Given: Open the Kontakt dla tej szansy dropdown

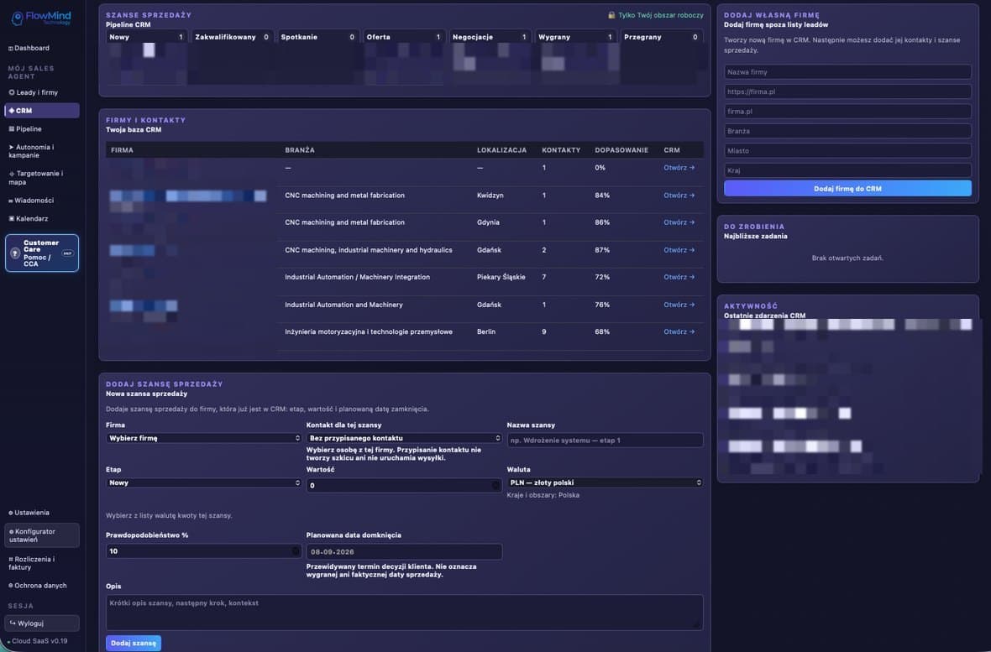Looking at the screenshot, I should click(x=404, y=439).
